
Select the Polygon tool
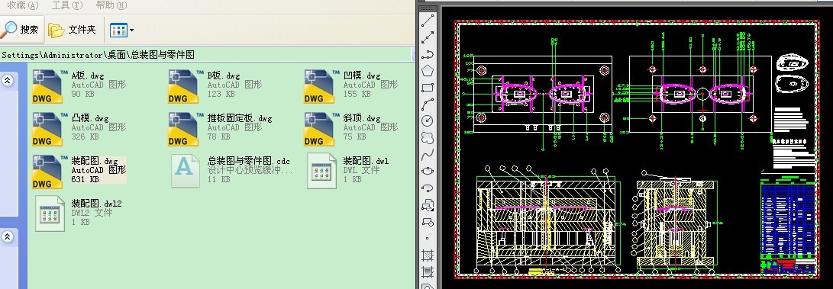click(x=427, y=71)
